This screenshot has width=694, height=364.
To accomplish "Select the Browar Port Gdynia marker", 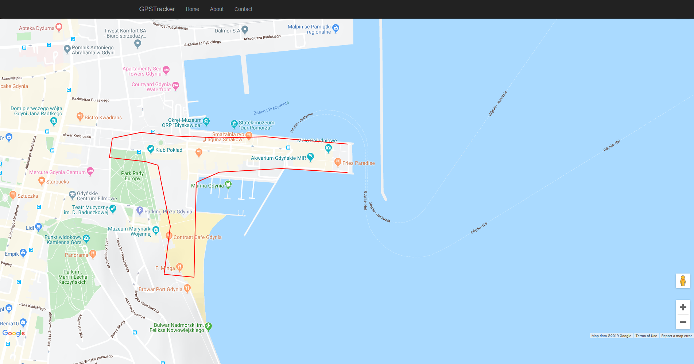I will click(x=187, y=289).
